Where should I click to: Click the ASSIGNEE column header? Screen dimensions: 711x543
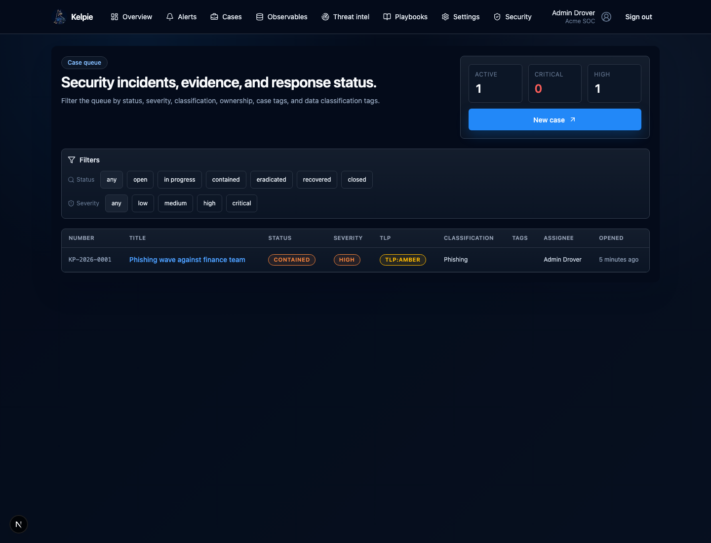pyautogui.click(x=558, y=238)
